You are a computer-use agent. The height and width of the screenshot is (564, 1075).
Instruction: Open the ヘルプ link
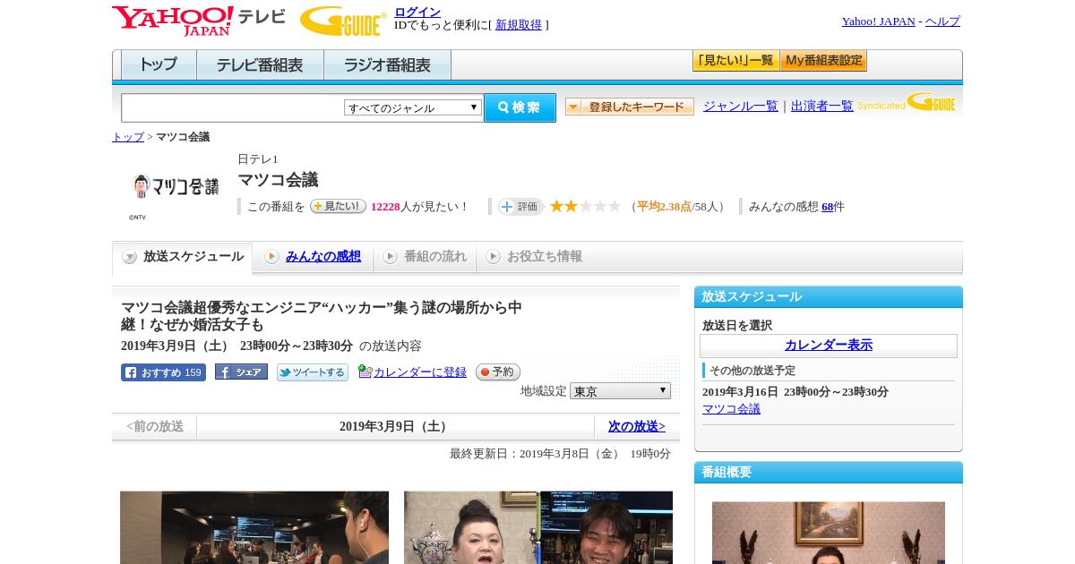point(942,21)
